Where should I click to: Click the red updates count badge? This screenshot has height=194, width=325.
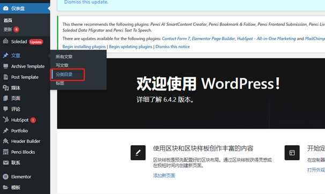[x=17, y=29]
